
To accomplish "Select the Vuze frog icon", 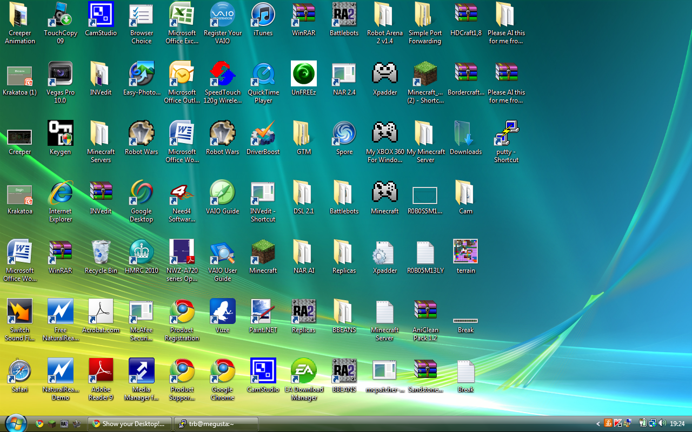I will click(223, 312).
